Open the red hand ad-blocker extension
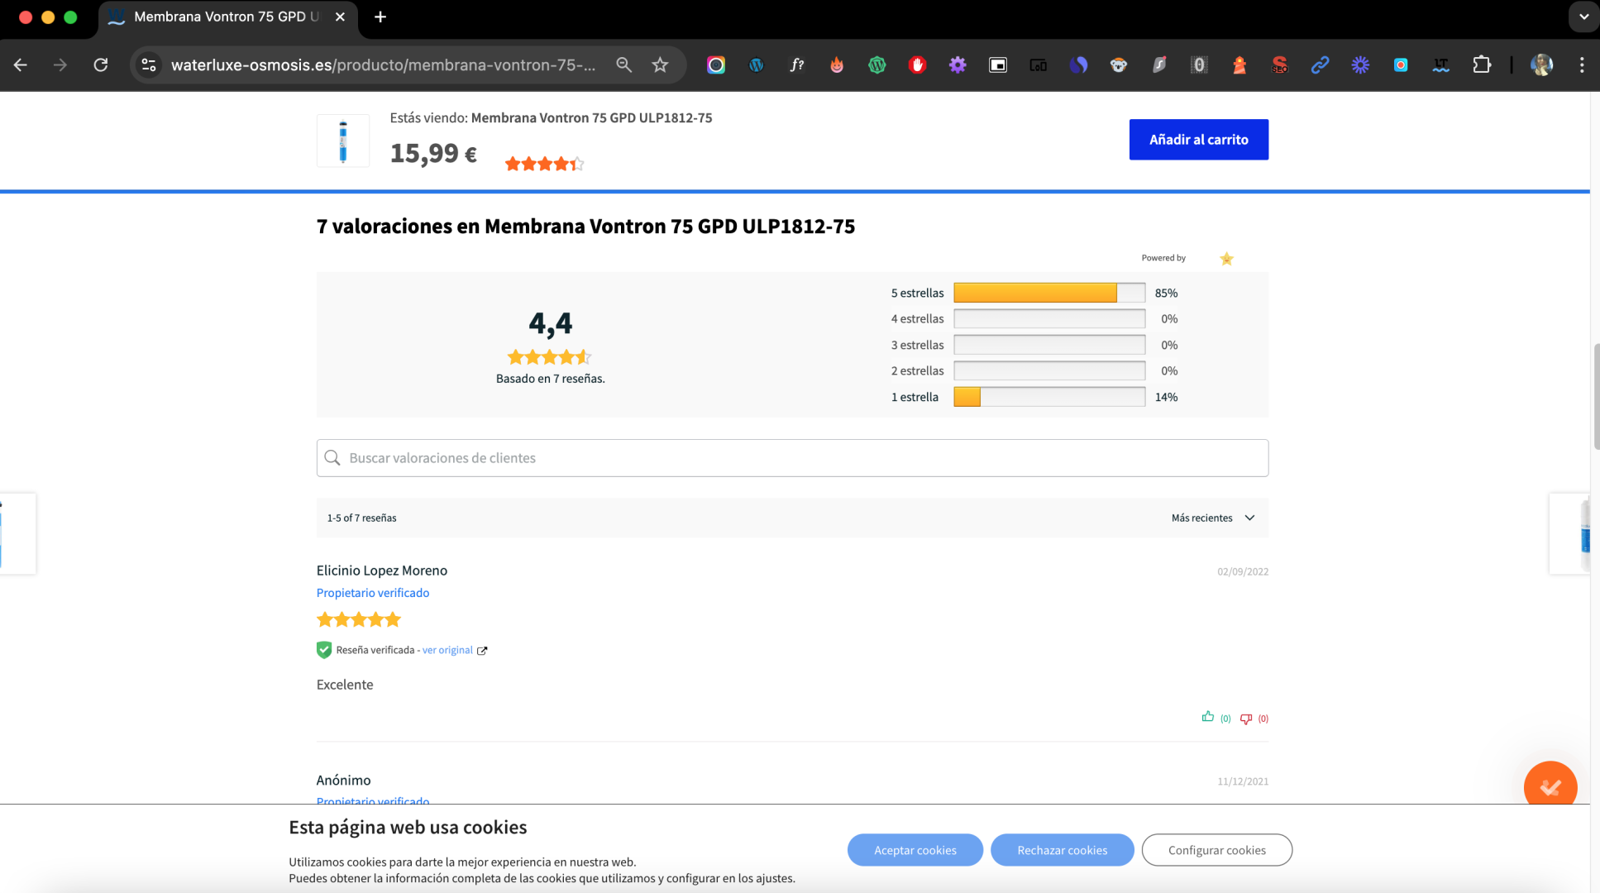The height and width of the screenshot is (893, 1600). tap(917, 64)
